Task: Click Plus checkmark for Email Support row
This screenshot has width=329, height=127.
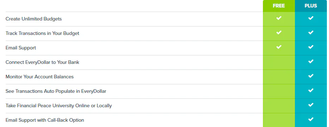Action: coord(311,47)
